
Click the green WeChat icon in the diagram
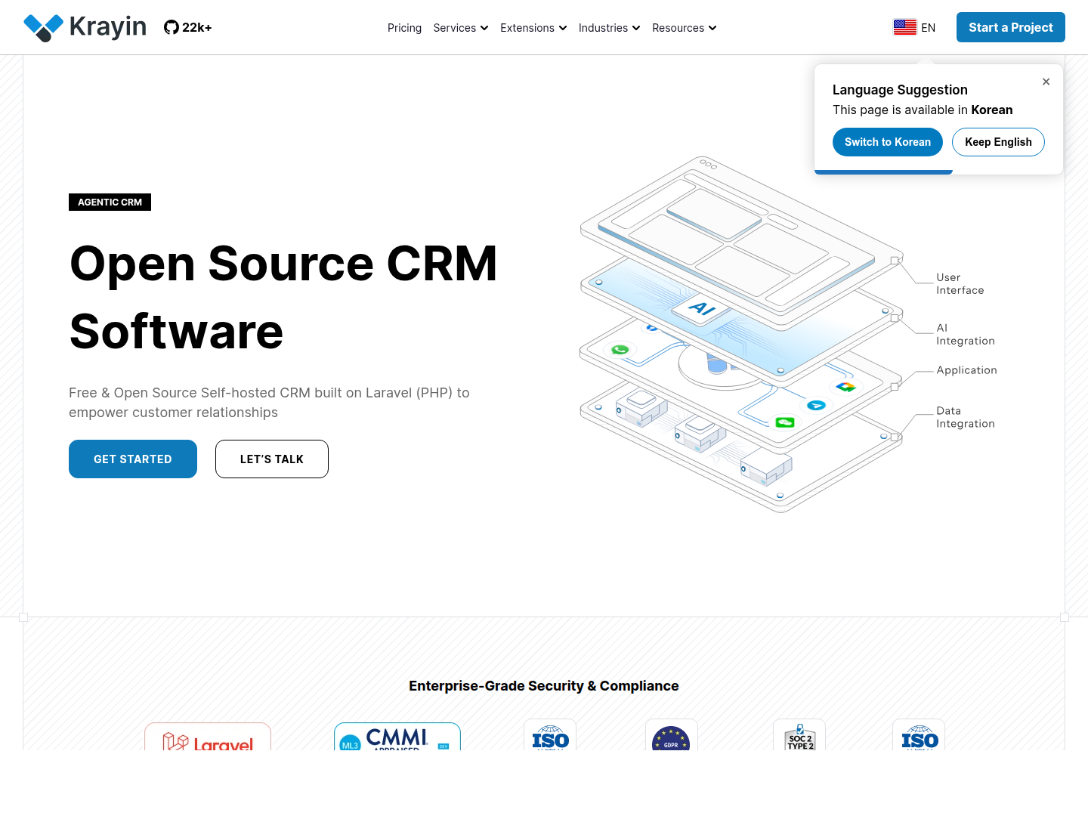[x=785, y=422]
